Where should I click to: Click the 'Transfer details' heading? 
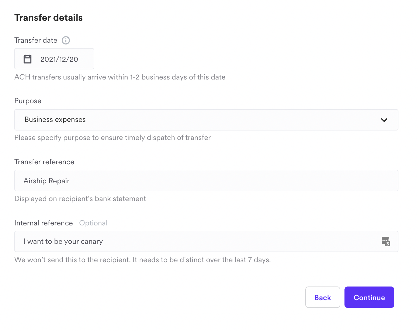coord(49,18)
